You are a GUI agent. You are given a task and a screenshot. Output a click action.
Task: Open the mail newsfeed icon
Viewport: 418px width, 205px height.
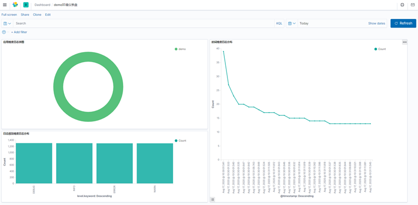(x=413, y=5)
